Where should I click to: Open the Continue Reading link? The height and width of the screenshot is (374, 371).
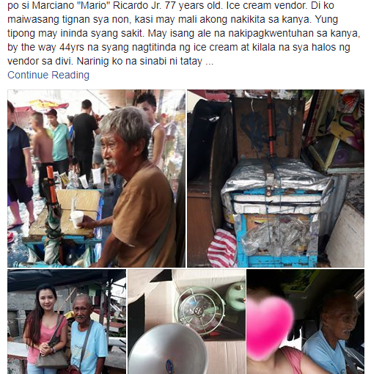(x=48, y=75)
